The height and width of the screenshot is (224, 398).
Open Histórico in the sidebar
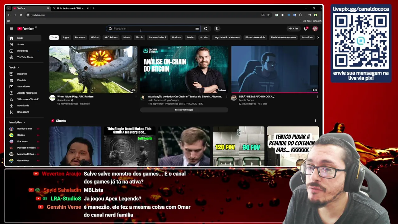25,74
